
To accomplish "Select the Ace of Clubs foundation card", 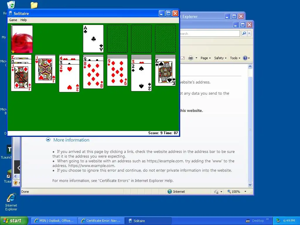I will pos(93,39).
